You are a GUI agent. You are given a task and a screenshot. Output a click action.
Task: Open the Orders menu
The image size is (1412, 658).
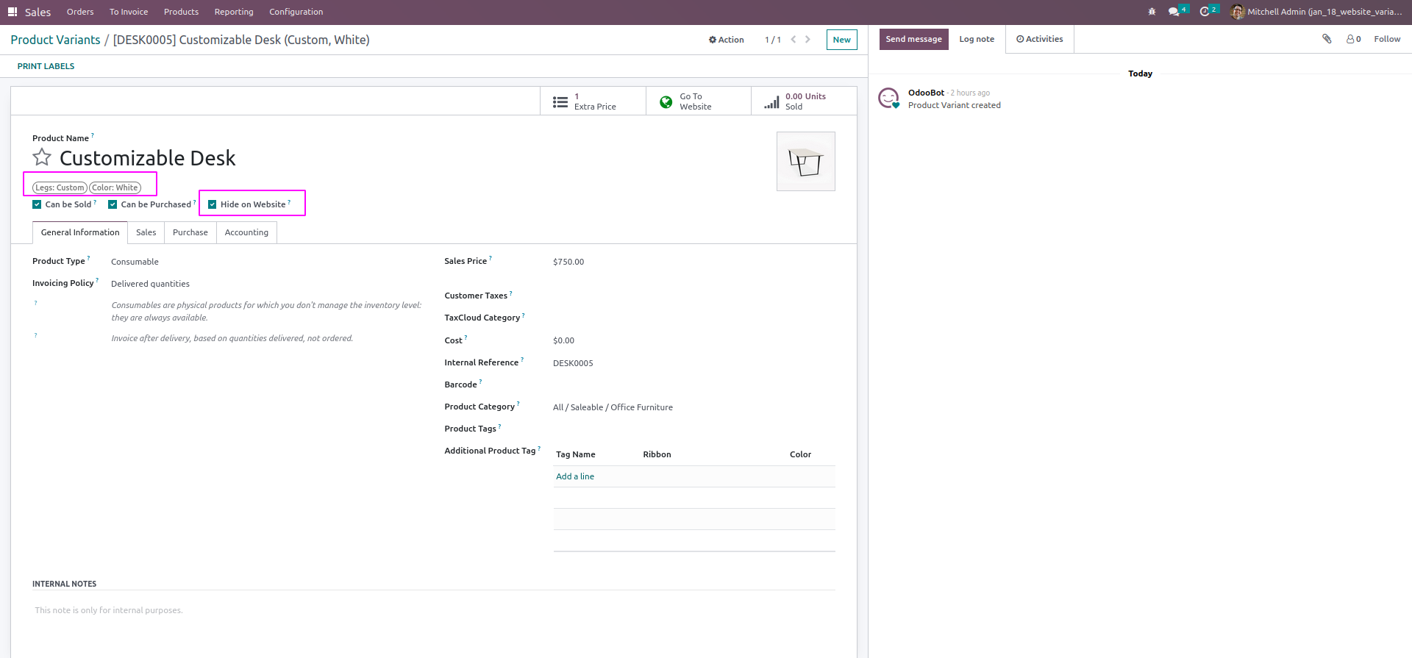click(x=80, y=12)
